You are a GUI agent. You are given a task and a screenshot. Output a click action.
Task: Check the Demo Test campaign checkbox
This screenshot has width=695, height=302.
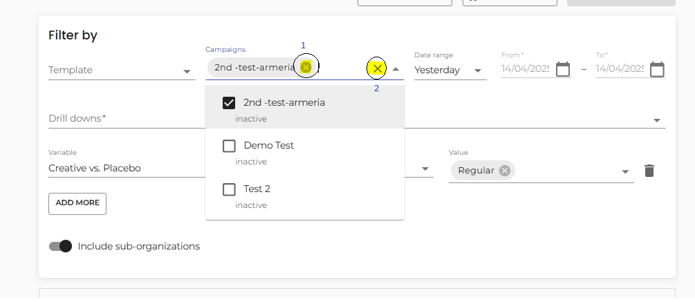230,146
